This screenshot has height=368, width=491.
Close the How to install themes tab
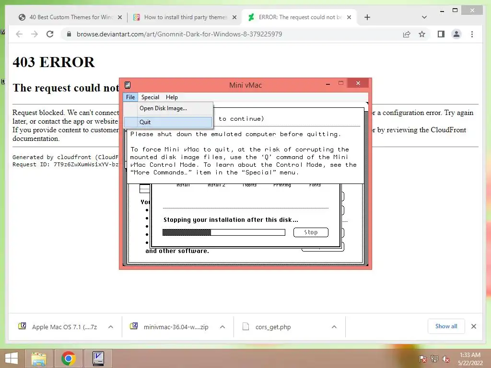[x=234, y=18]
